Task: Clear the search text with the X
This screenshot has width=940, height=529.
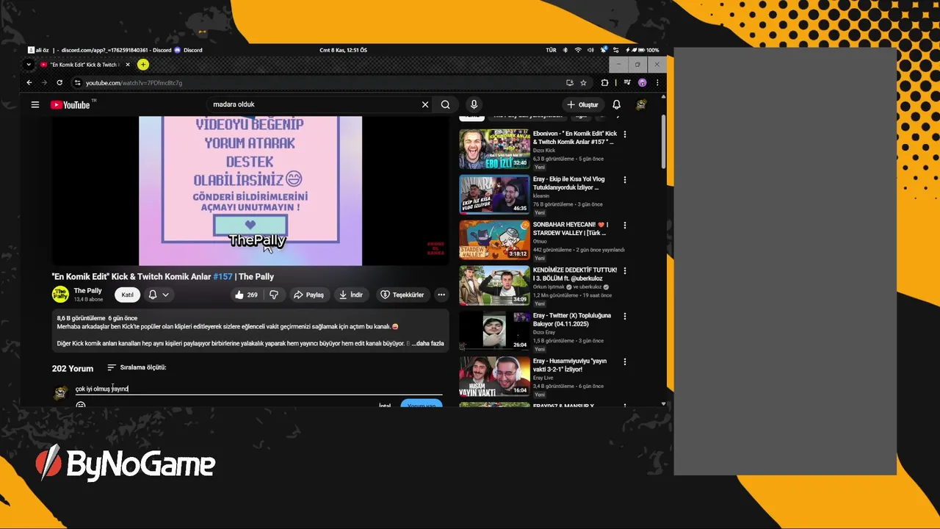Action: click(424, 104)
